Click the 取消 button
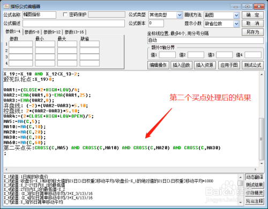The width and height of the screenshot is (268, 209). [252, 24]
